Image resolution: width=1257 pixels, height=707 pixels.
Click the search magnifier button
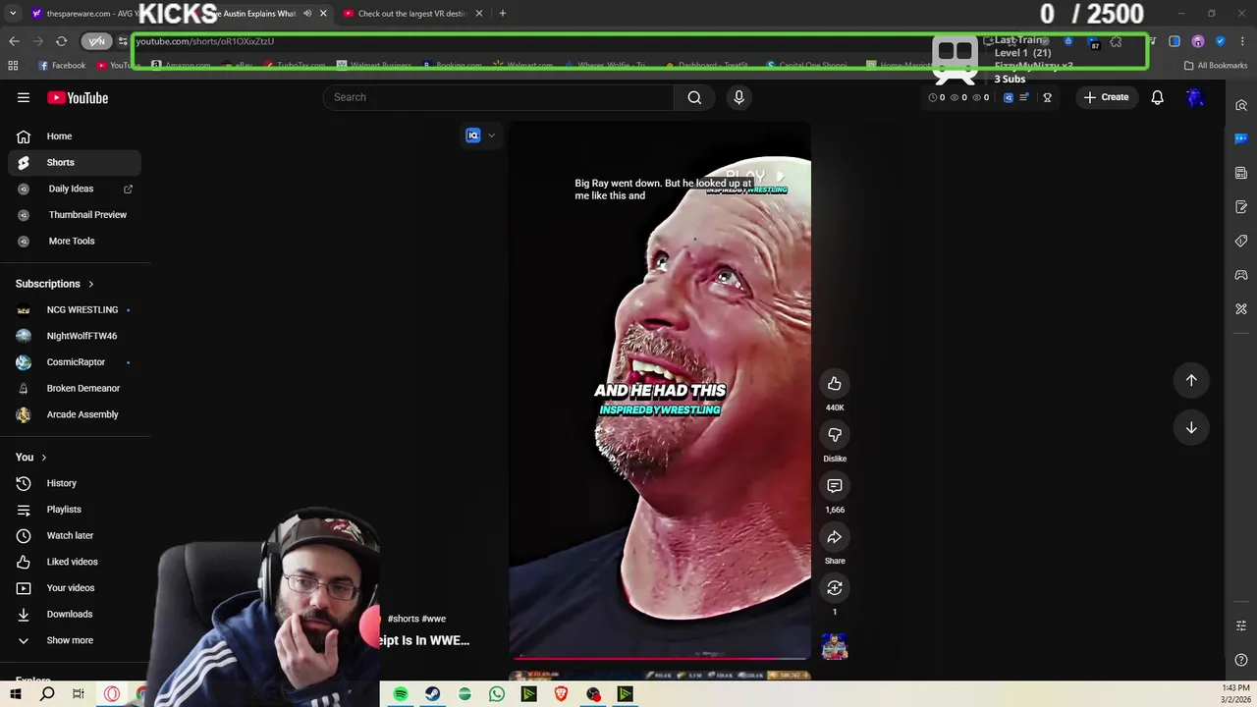pyautogui.click(x=694, y=97)
